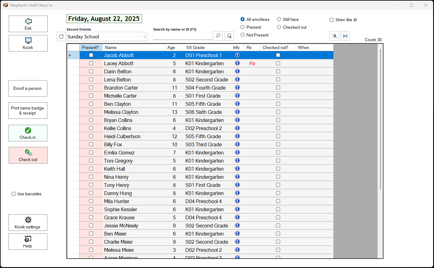This screenshot has height=268, width=434.
Task: Click the magnifying glass search icon
Action: (x=218, y=36)
